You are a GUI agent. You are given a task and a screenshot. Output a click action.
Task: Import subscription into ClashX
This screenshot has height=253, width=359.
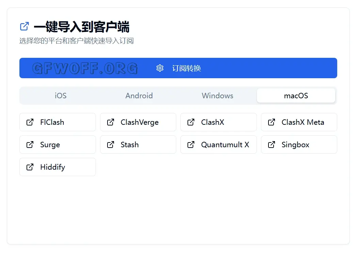218,122
